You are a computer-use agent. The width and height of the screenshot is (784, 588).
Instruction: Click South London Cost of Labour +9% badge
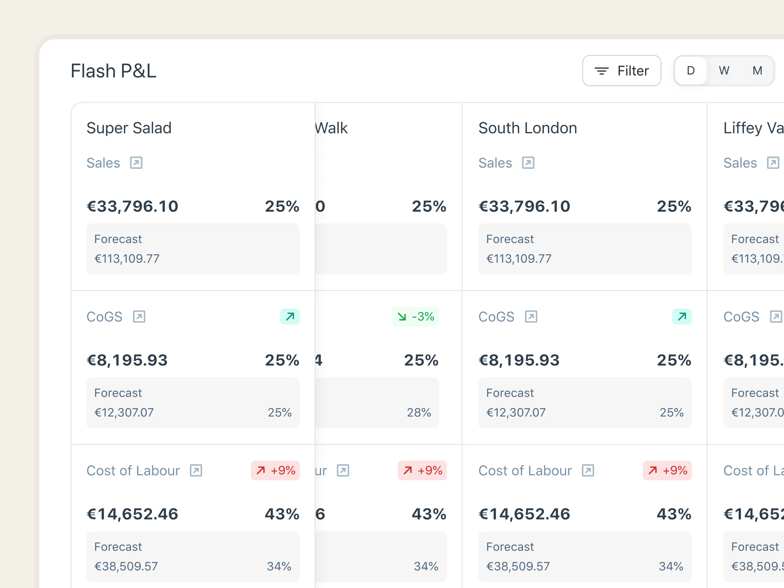[667, 471]
